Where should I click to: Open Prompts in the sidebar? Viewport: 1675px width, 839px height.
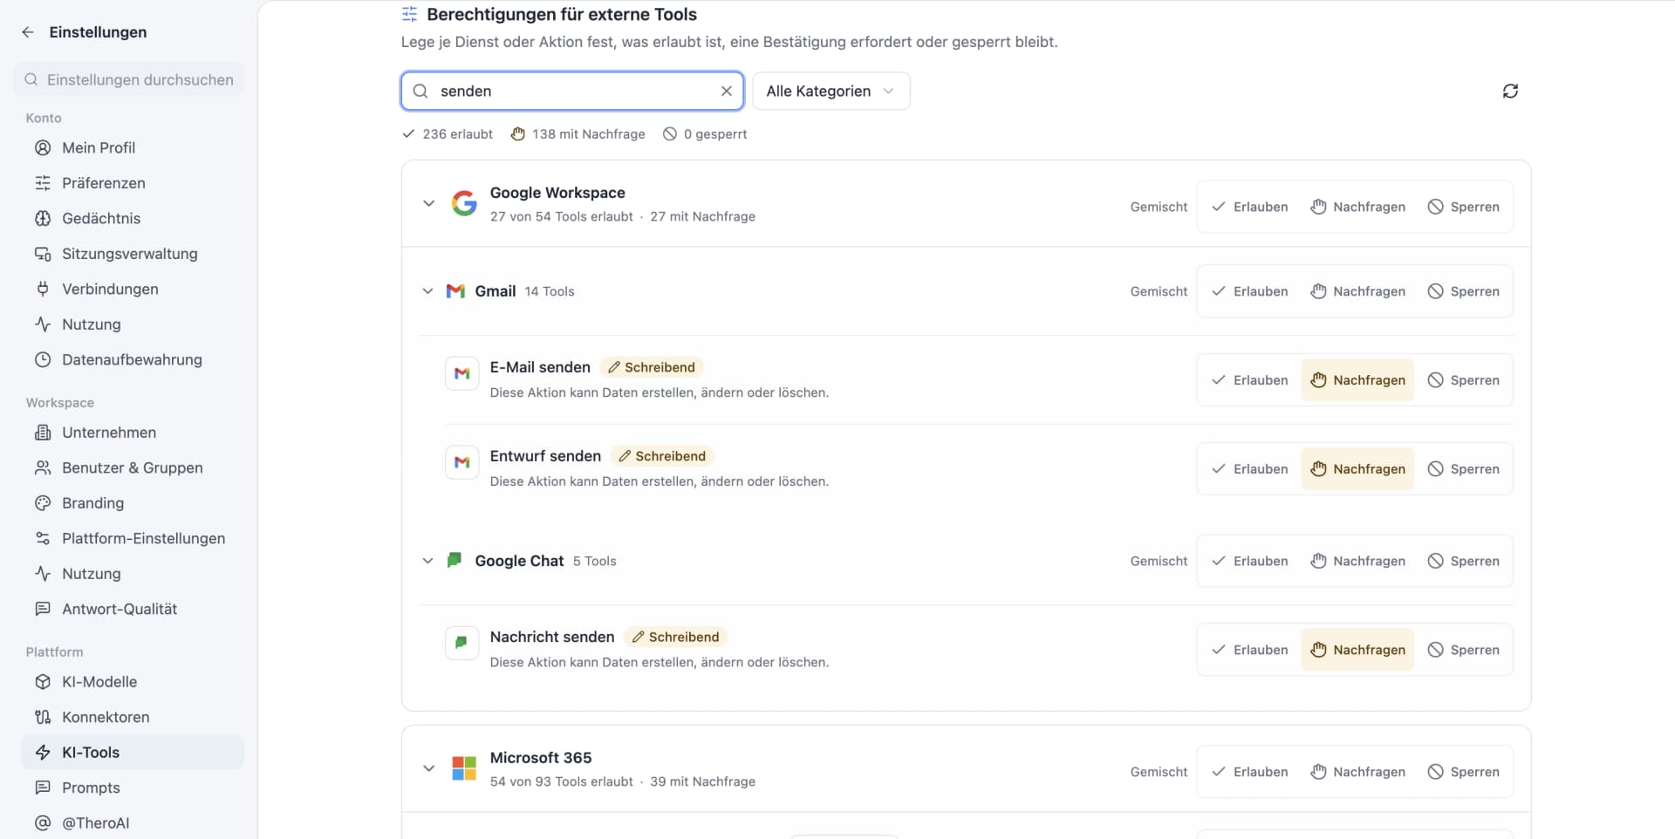133,788
